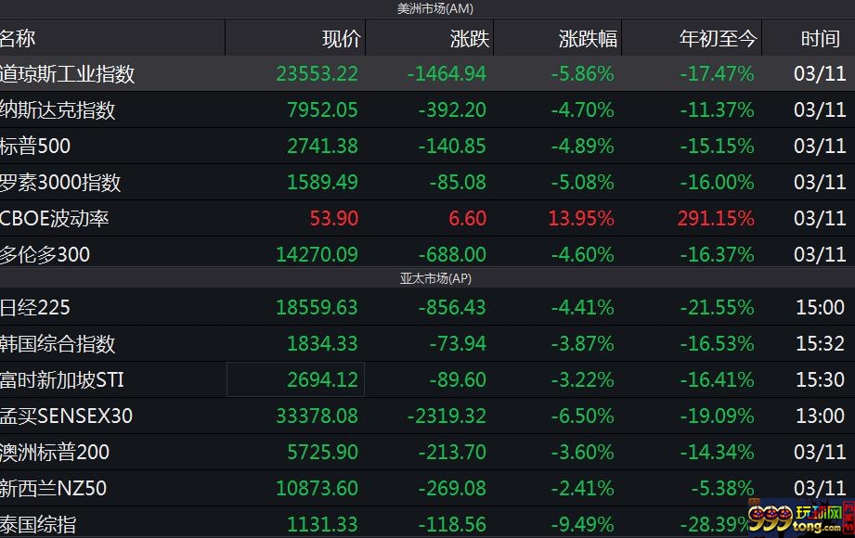
Task: Click the Dow Jones year-to-date -17.47%
Action: [717, 73]
